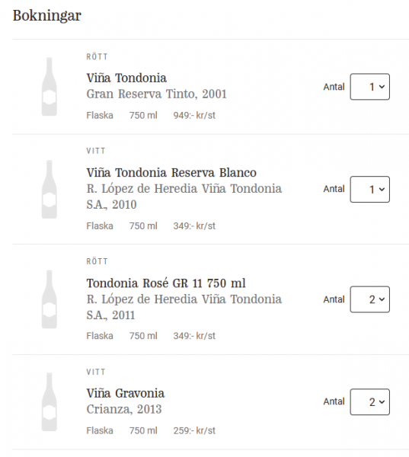This screenshot has width=409, height=457.
Task: Select the Tondonia Rosé GR 11 750 ml title
Action: tap(166, 283)
